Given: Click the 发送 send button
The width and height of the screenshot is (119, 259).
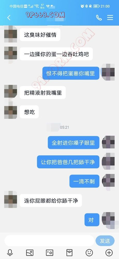Looking at the screenshot, I should (105, 241).
